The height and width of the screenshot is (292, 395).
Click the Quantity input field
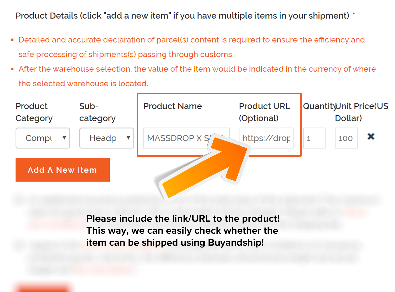(x=314, y=138)
